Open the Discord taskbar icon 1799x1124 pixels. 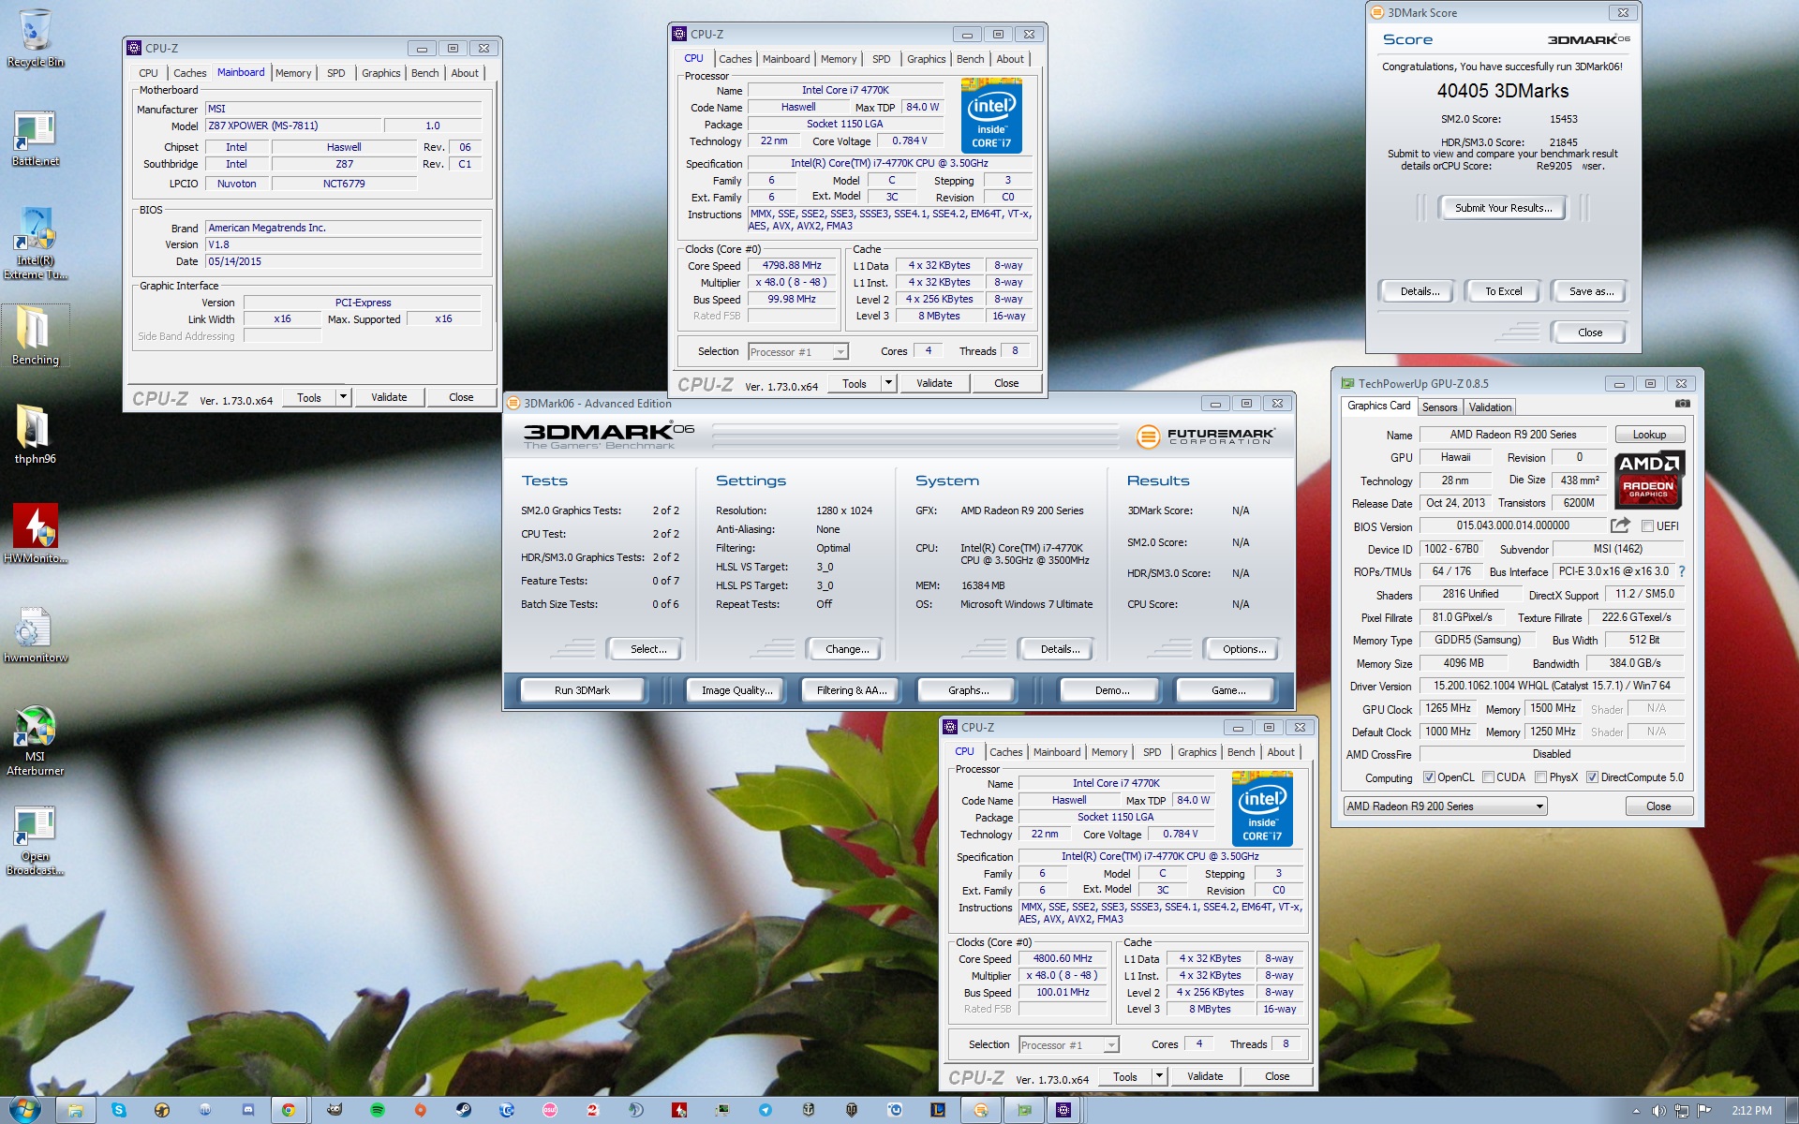pos(248,1110)
